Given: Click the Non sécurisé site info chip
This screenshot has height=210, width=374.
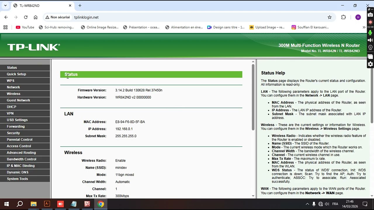Looking at the screenshot, I should pos(58,17).
